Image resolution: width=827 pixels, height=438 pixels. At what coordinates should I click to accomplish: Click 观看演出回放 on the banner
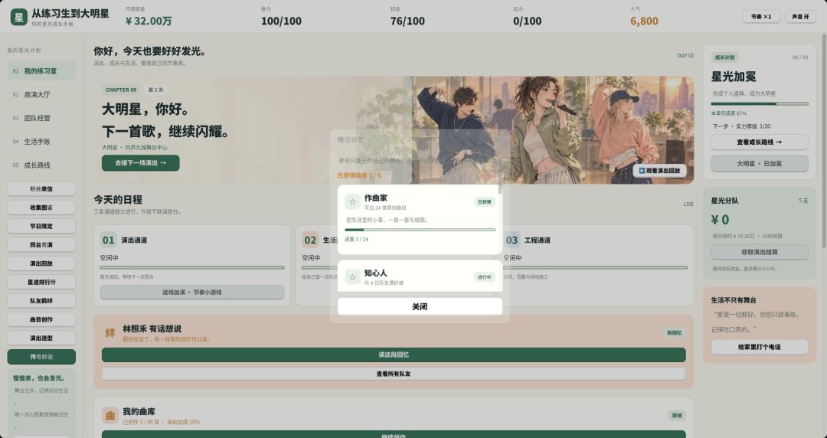(659, 171)
